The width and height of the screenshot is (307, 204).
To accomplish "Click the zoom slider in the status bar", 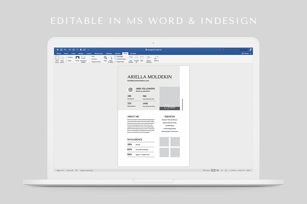I will tap(237, 170).
